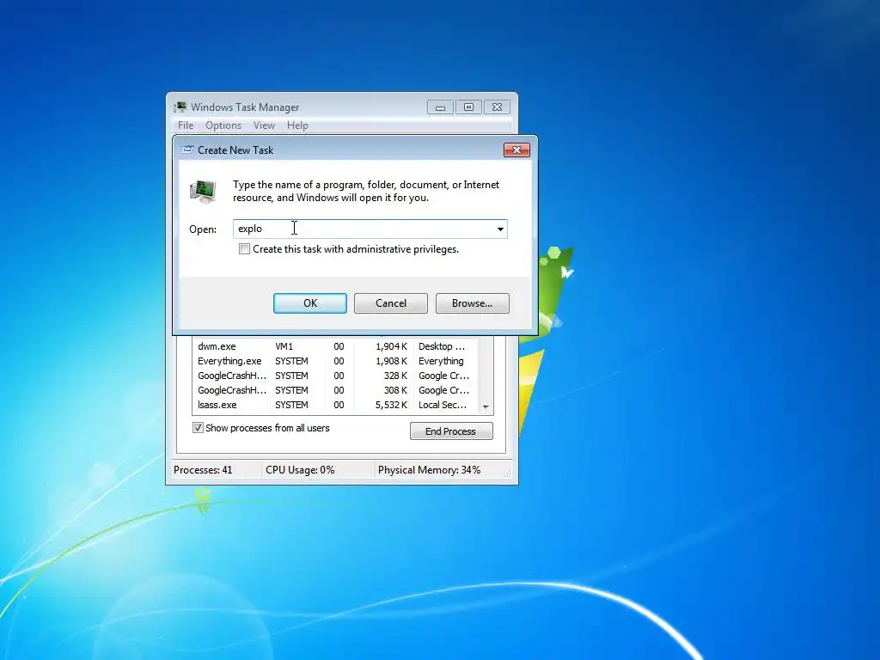Expand the Open combo box dropdown arrow

(500, 229)
